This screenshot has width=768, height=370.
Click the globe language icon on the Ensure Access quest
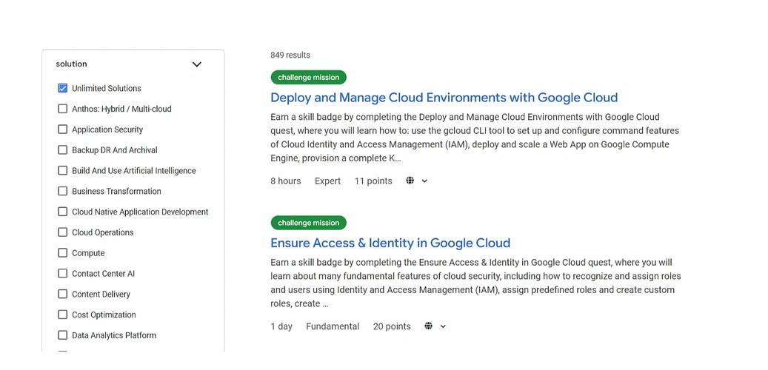[x=429, y=326]
